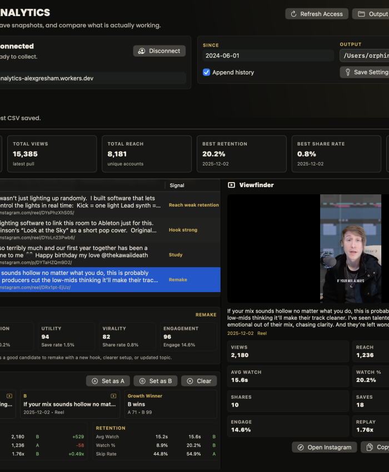Click the Signal column header
This screenshot has height=472, width=389.
tap(177, 185)
